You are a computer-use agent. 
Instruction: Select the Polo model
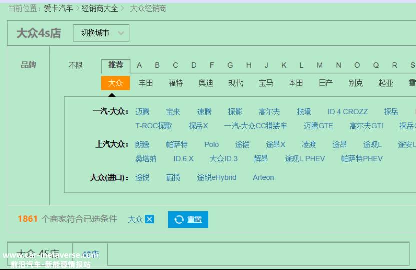click(211, 144)
